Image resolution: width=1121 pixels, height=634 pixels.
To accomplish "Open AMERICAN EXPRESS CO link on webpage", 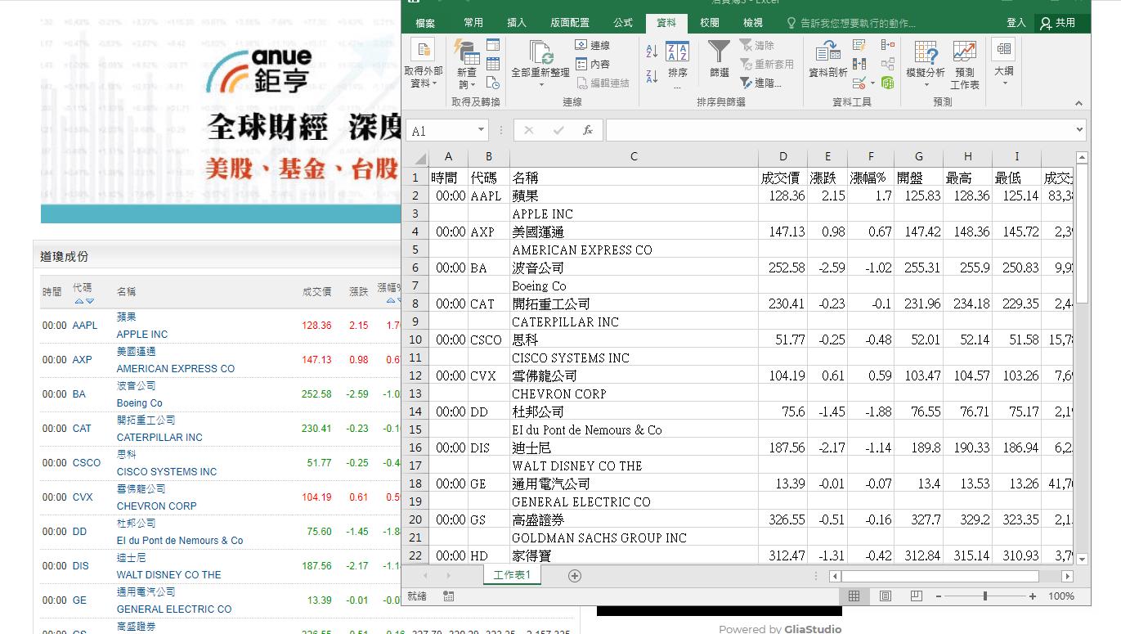I will click(176, 369).
